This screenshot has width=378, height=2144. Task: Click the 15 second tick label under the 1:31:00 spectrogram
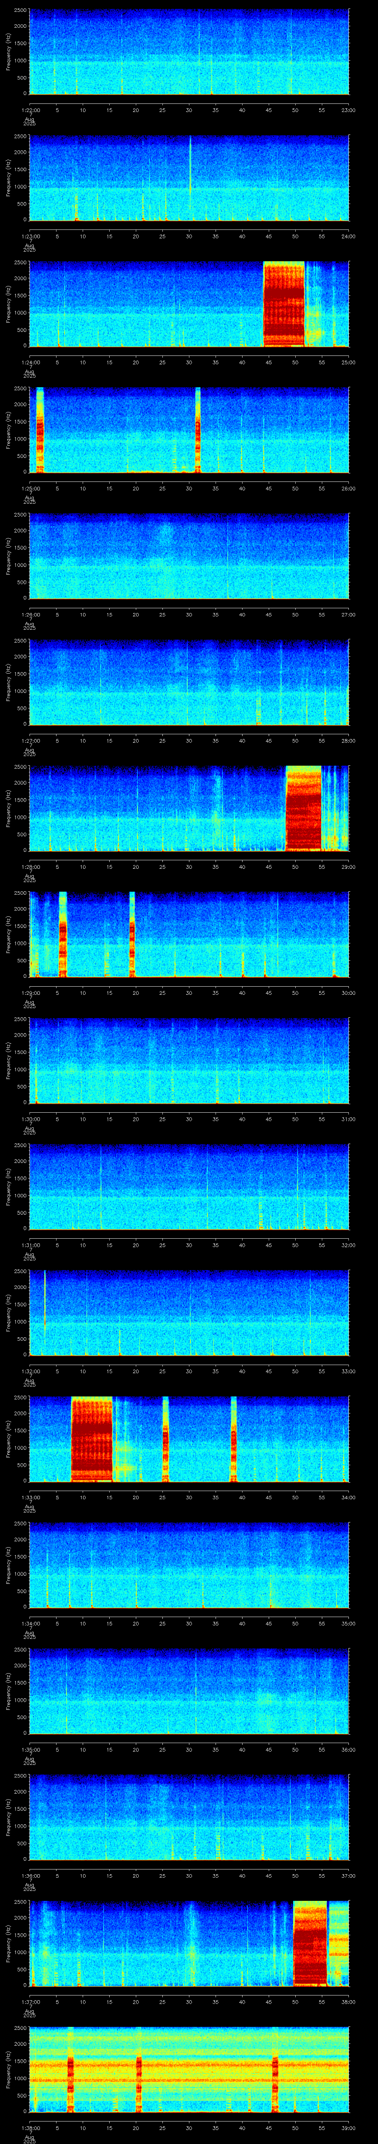click(x=109, y=1245)
